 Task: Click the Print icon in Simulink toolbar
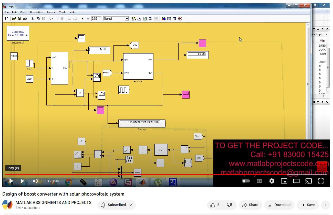click(x=25, y=19)
